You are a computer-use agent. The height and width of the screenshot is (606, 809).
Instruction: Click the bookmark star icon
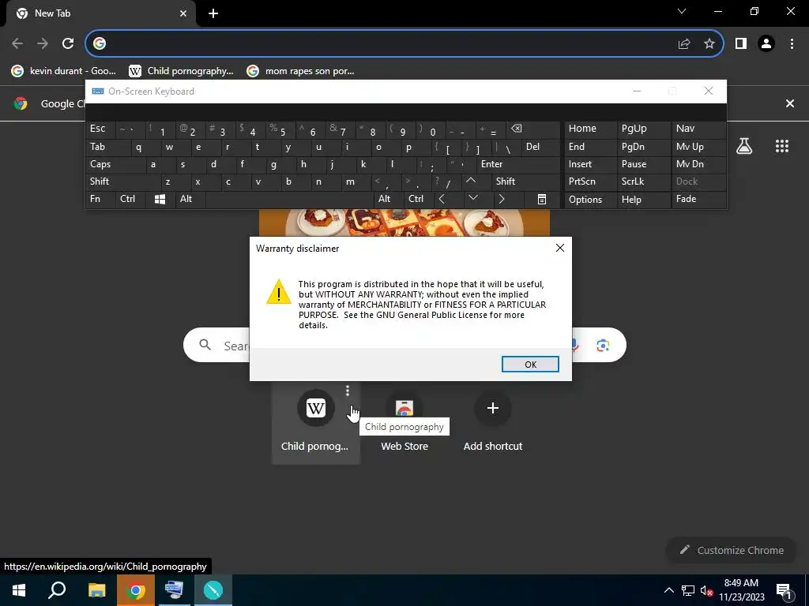point(709,44)
